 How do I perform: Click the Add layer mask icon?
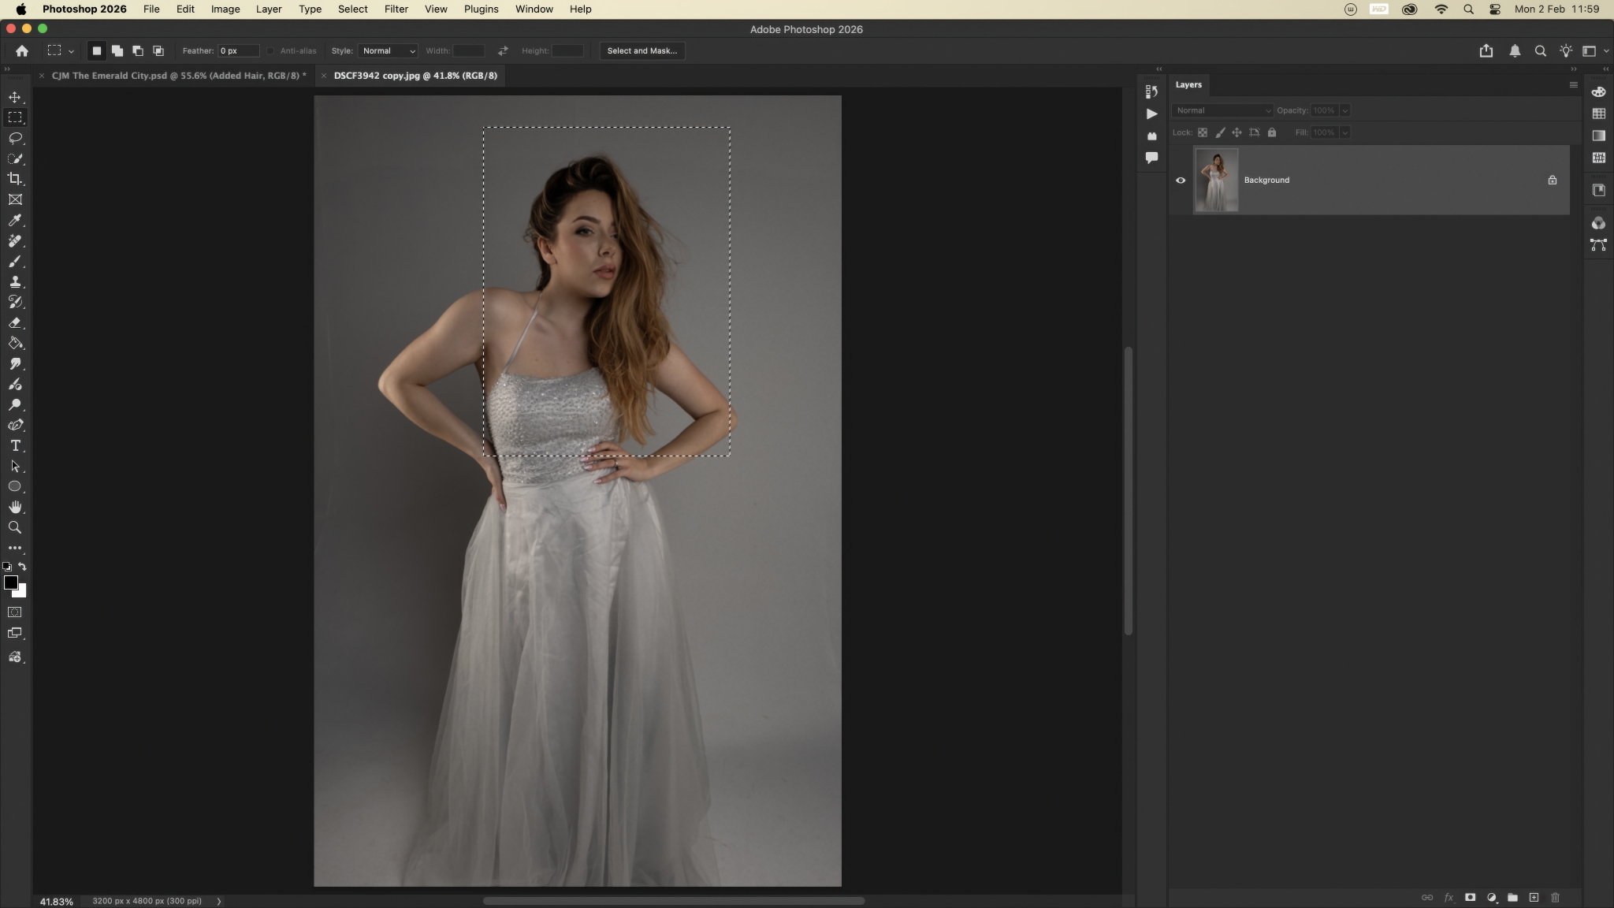pyautogui.click(x=1470, y=897)
